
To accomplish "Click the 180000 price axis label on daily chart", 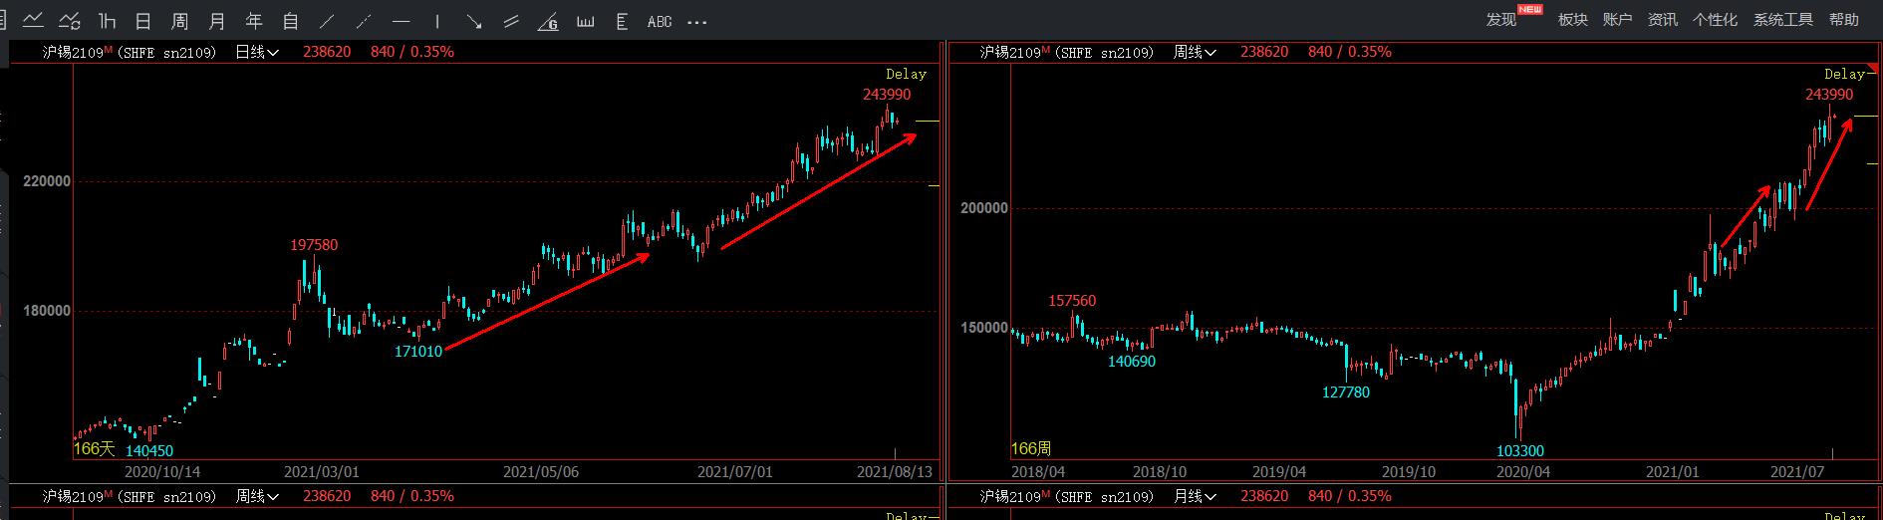I will [47, 311].
